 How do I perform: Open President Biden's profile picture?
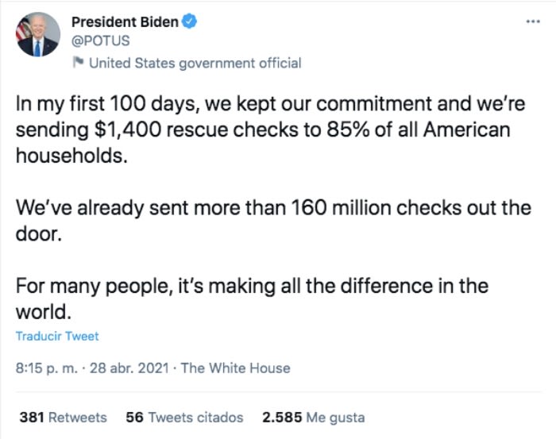coord(38,35)
